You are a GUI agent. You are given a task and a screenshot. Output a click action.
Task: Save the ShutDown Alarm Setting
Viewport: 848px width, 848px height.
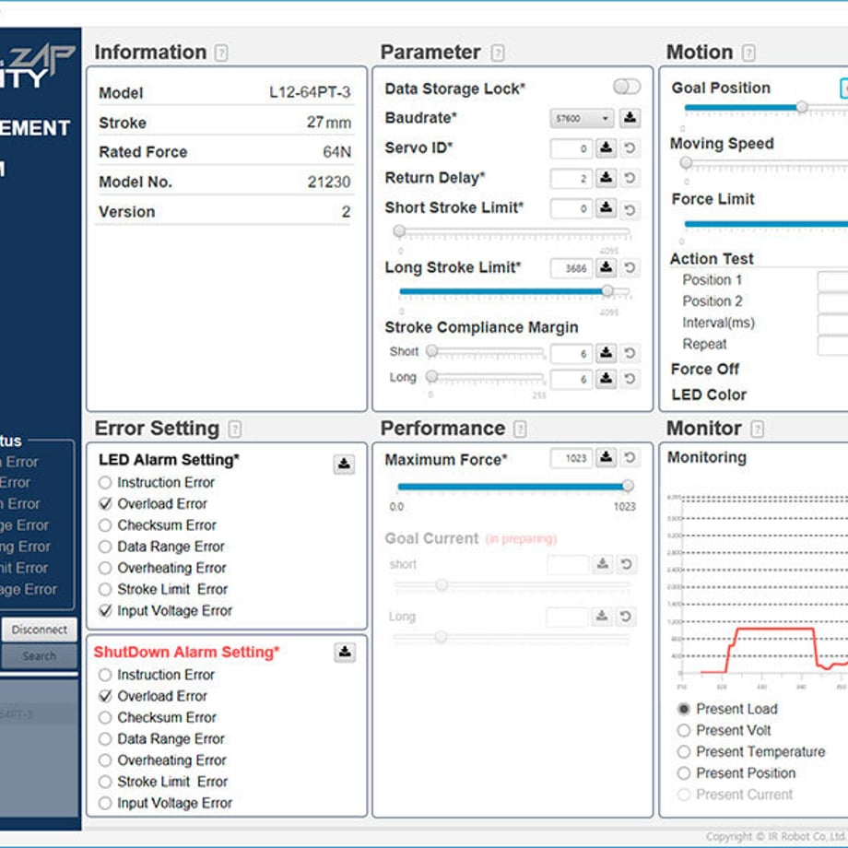pyautogui.click(x=345, y=653)
